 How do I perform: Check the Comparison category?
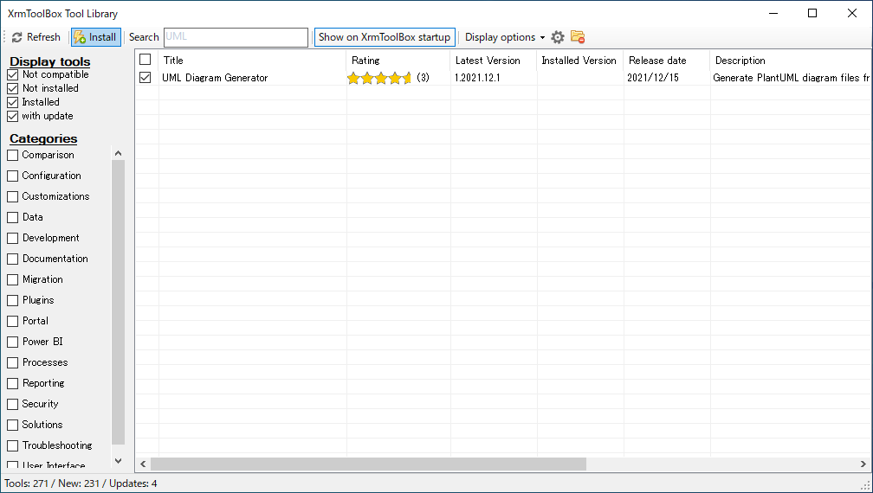click(x=13, y=155)
